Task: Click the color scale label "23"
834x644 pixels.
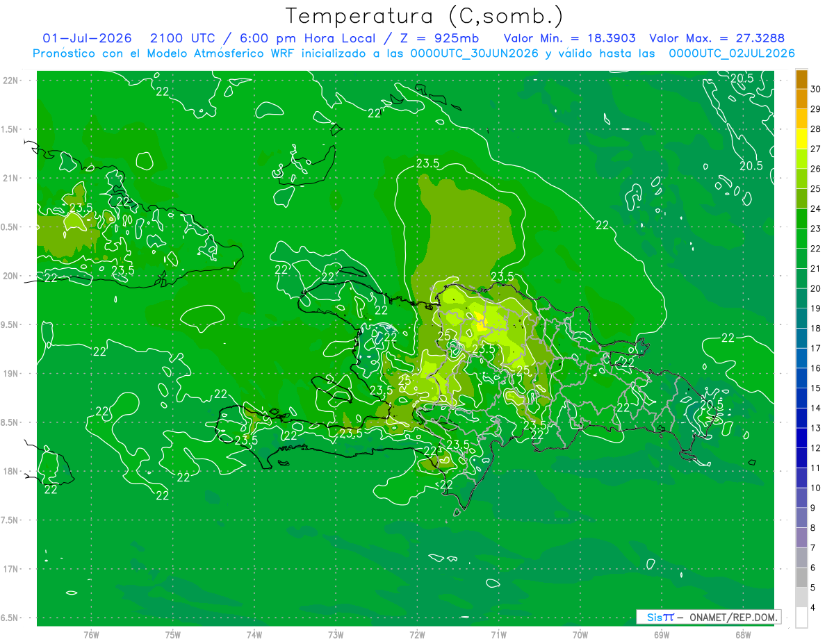Action: tap(816, 229)
